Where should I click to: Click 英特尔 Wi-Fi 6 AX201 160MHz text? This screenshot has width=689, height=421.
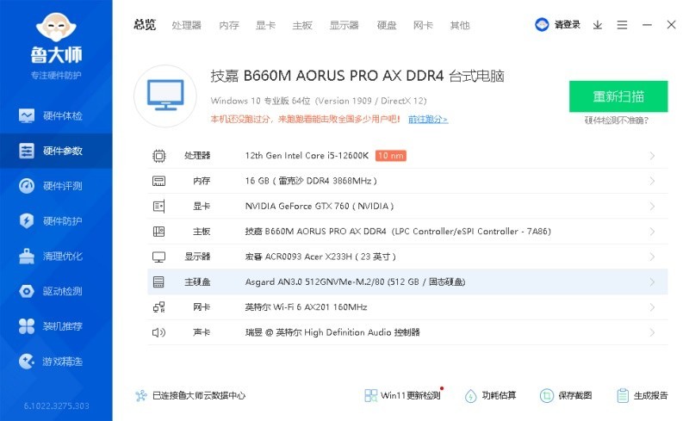point(307,307)
